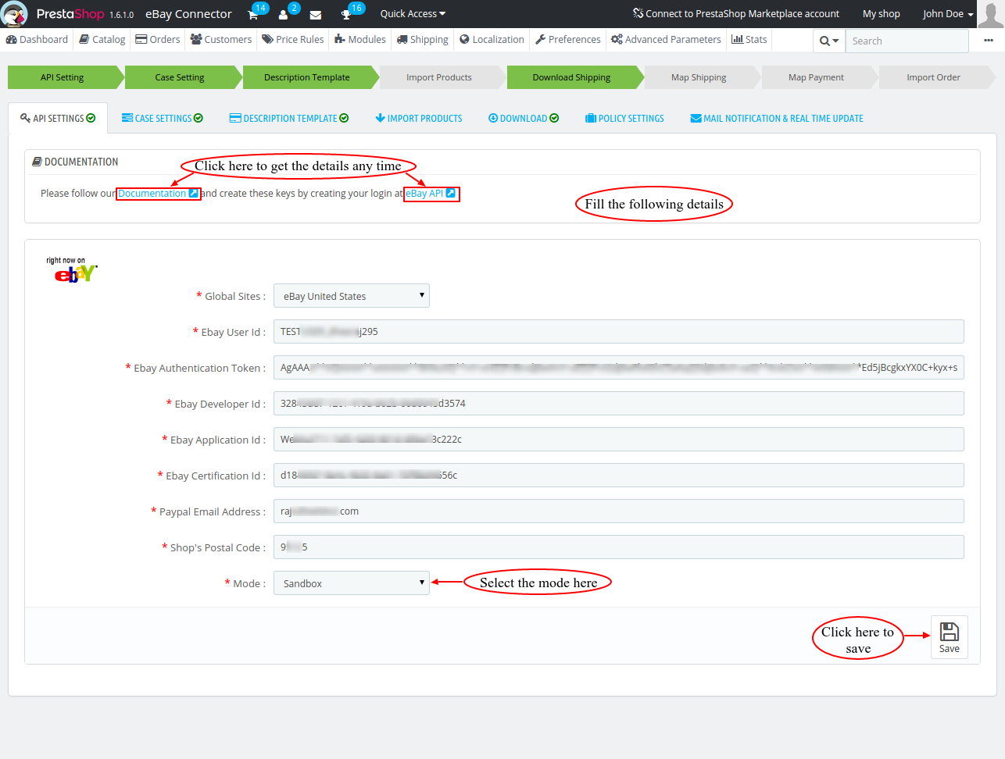Viewport: 1005px width, 759px height.
Task: Open the more options ellipsis icon
Action: point(989,41)
